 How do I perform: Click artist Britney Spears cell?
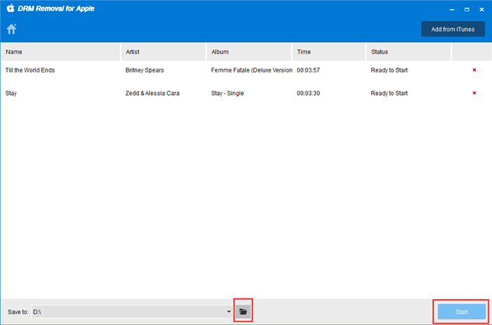(x=145, y=70)
